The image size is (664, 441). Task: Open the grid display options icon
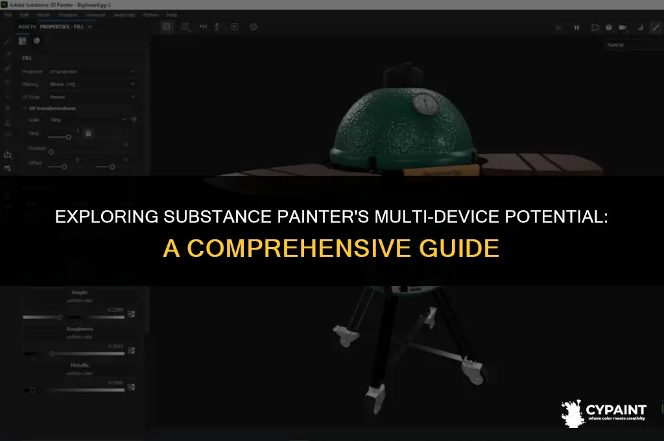pyautogui.click(x=185, y=27)
